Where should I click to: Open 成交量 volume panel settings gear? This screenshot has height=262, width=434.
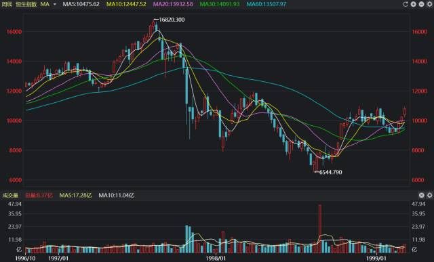click(429, 196)
